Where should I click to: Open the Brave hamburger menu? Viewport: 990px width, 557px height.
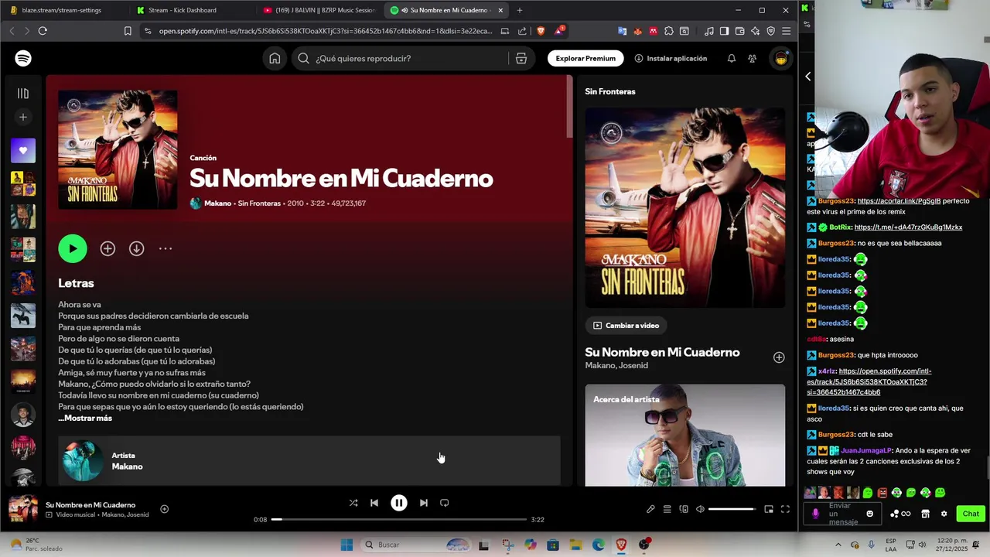[x=786, y=31]
